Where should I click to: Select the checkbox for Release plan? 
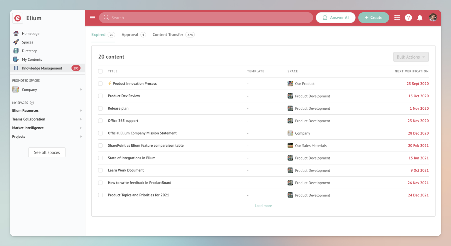pos(100,108)
